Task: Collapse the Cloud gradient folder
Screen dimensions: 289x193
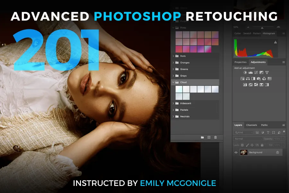Action: (173, 82)
